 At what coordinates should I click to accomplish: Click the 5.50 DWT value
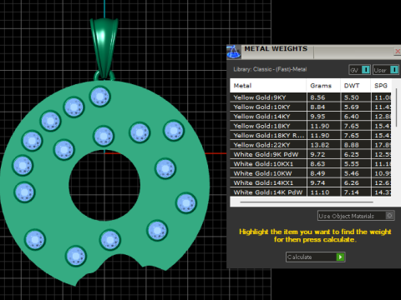(352, 97)
